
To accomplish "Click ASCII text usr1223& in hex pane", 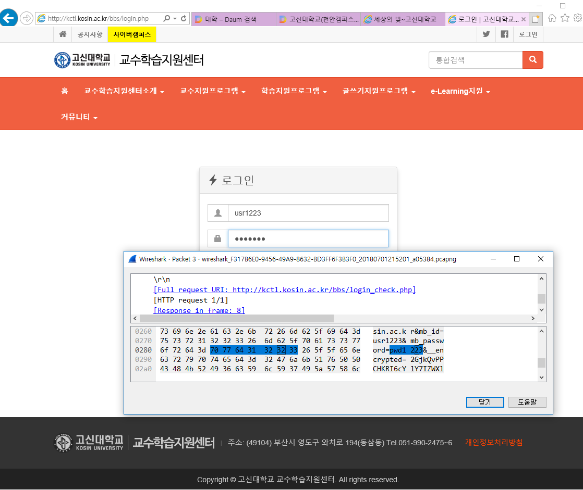I will coord(390,341).
